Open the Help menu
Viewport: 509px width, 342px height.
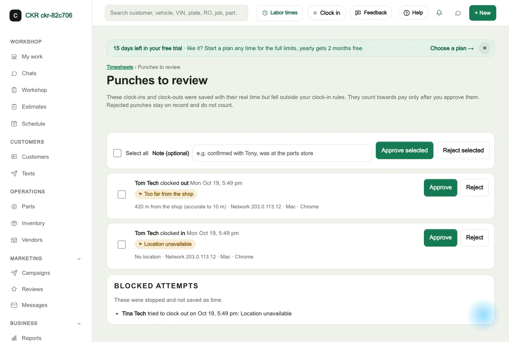(413, 13)
